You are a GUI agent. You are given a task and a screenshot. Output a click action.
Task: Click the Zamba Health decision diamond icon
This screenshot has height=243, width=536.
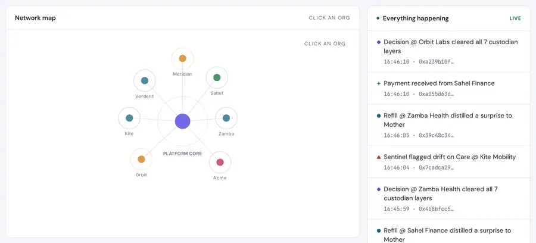[x=378, y=189]
